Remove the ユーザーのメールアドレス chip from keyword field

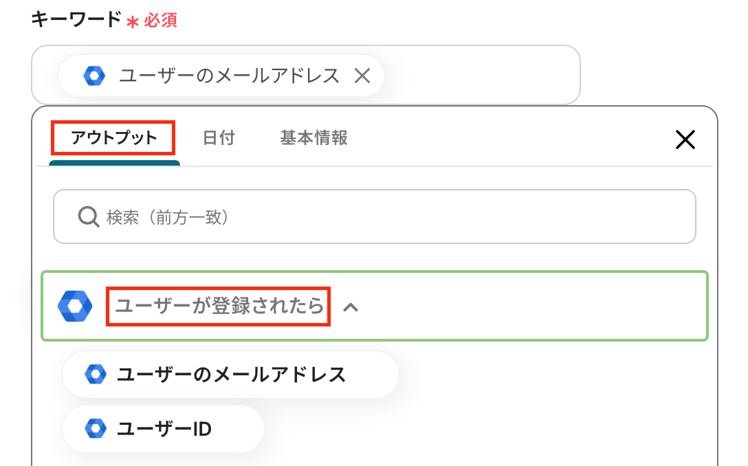point(362,76)
